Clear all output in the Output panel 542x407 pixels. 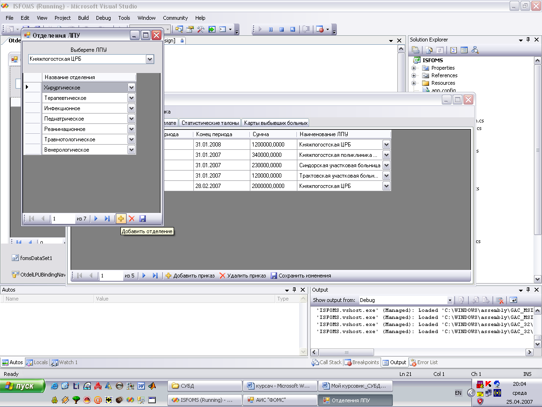(500, 300)
